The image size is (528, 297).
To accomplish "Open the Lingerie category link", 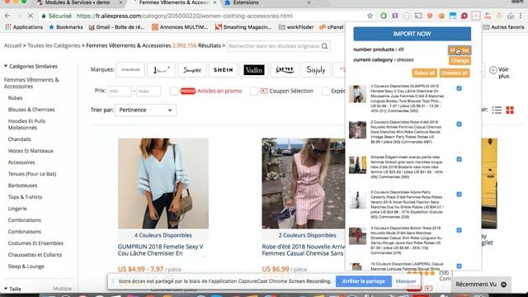I will [x=17, y=209].
